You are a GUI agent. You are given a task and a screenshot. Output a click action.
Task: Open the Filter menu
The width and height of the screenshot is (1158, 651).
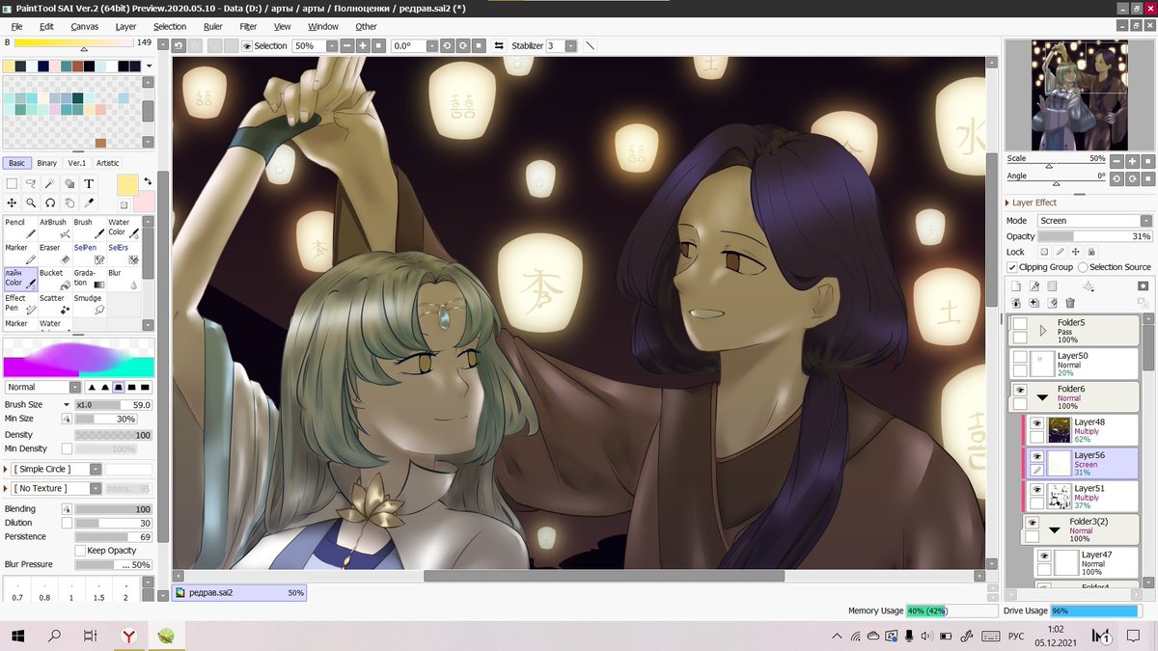point(248,26)
